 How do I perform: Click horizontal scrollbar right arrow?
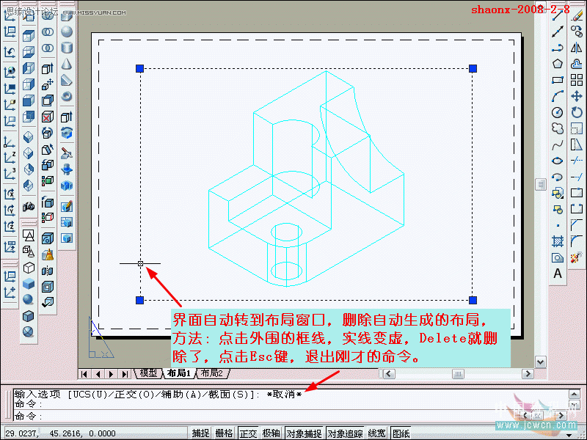point(528,374)
